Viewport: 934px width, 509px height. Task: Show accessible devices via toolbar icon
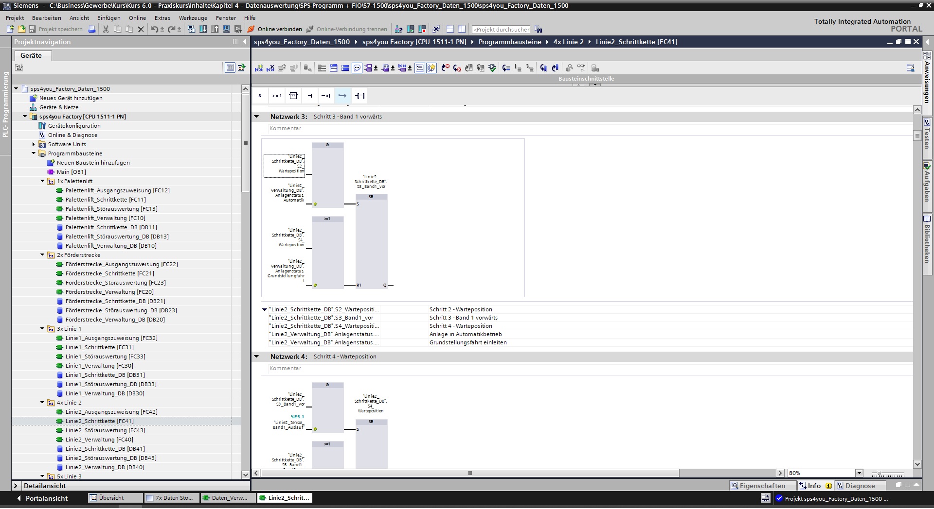click(x=398, y=29)
